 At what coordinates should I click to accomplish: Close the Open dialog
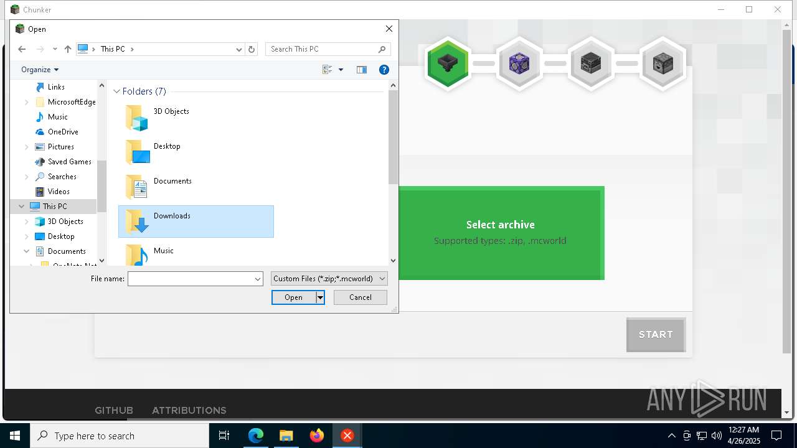389,29
